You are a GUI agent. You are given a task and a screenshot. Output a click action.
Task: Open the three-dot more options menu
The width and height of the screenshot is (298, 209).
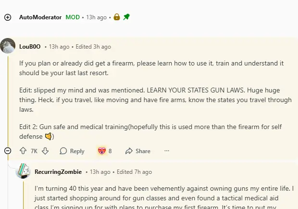pyautogui.click(x=167, y=151)
